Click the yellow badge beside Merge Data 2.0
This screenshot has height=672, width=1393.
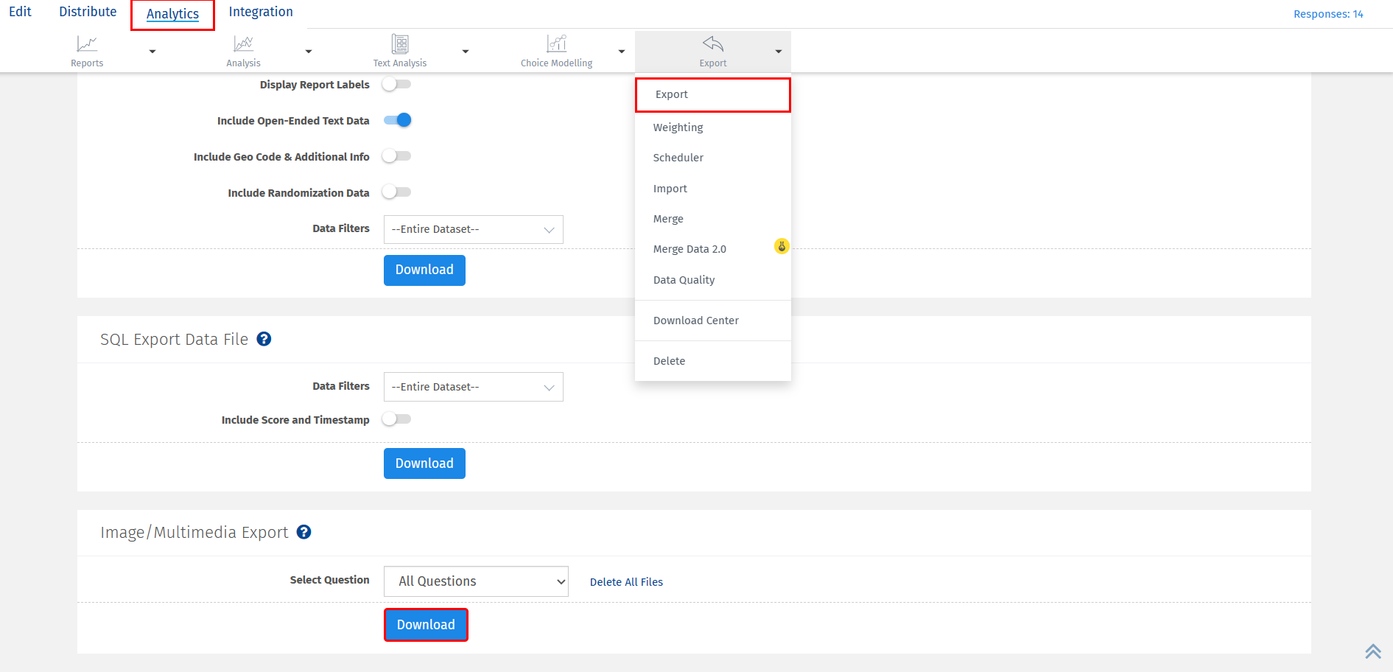click(782, 246)
